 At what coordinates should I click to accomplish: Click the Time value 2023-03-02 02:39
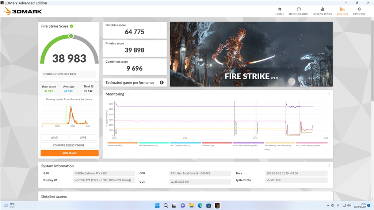[x=296, y=173]
